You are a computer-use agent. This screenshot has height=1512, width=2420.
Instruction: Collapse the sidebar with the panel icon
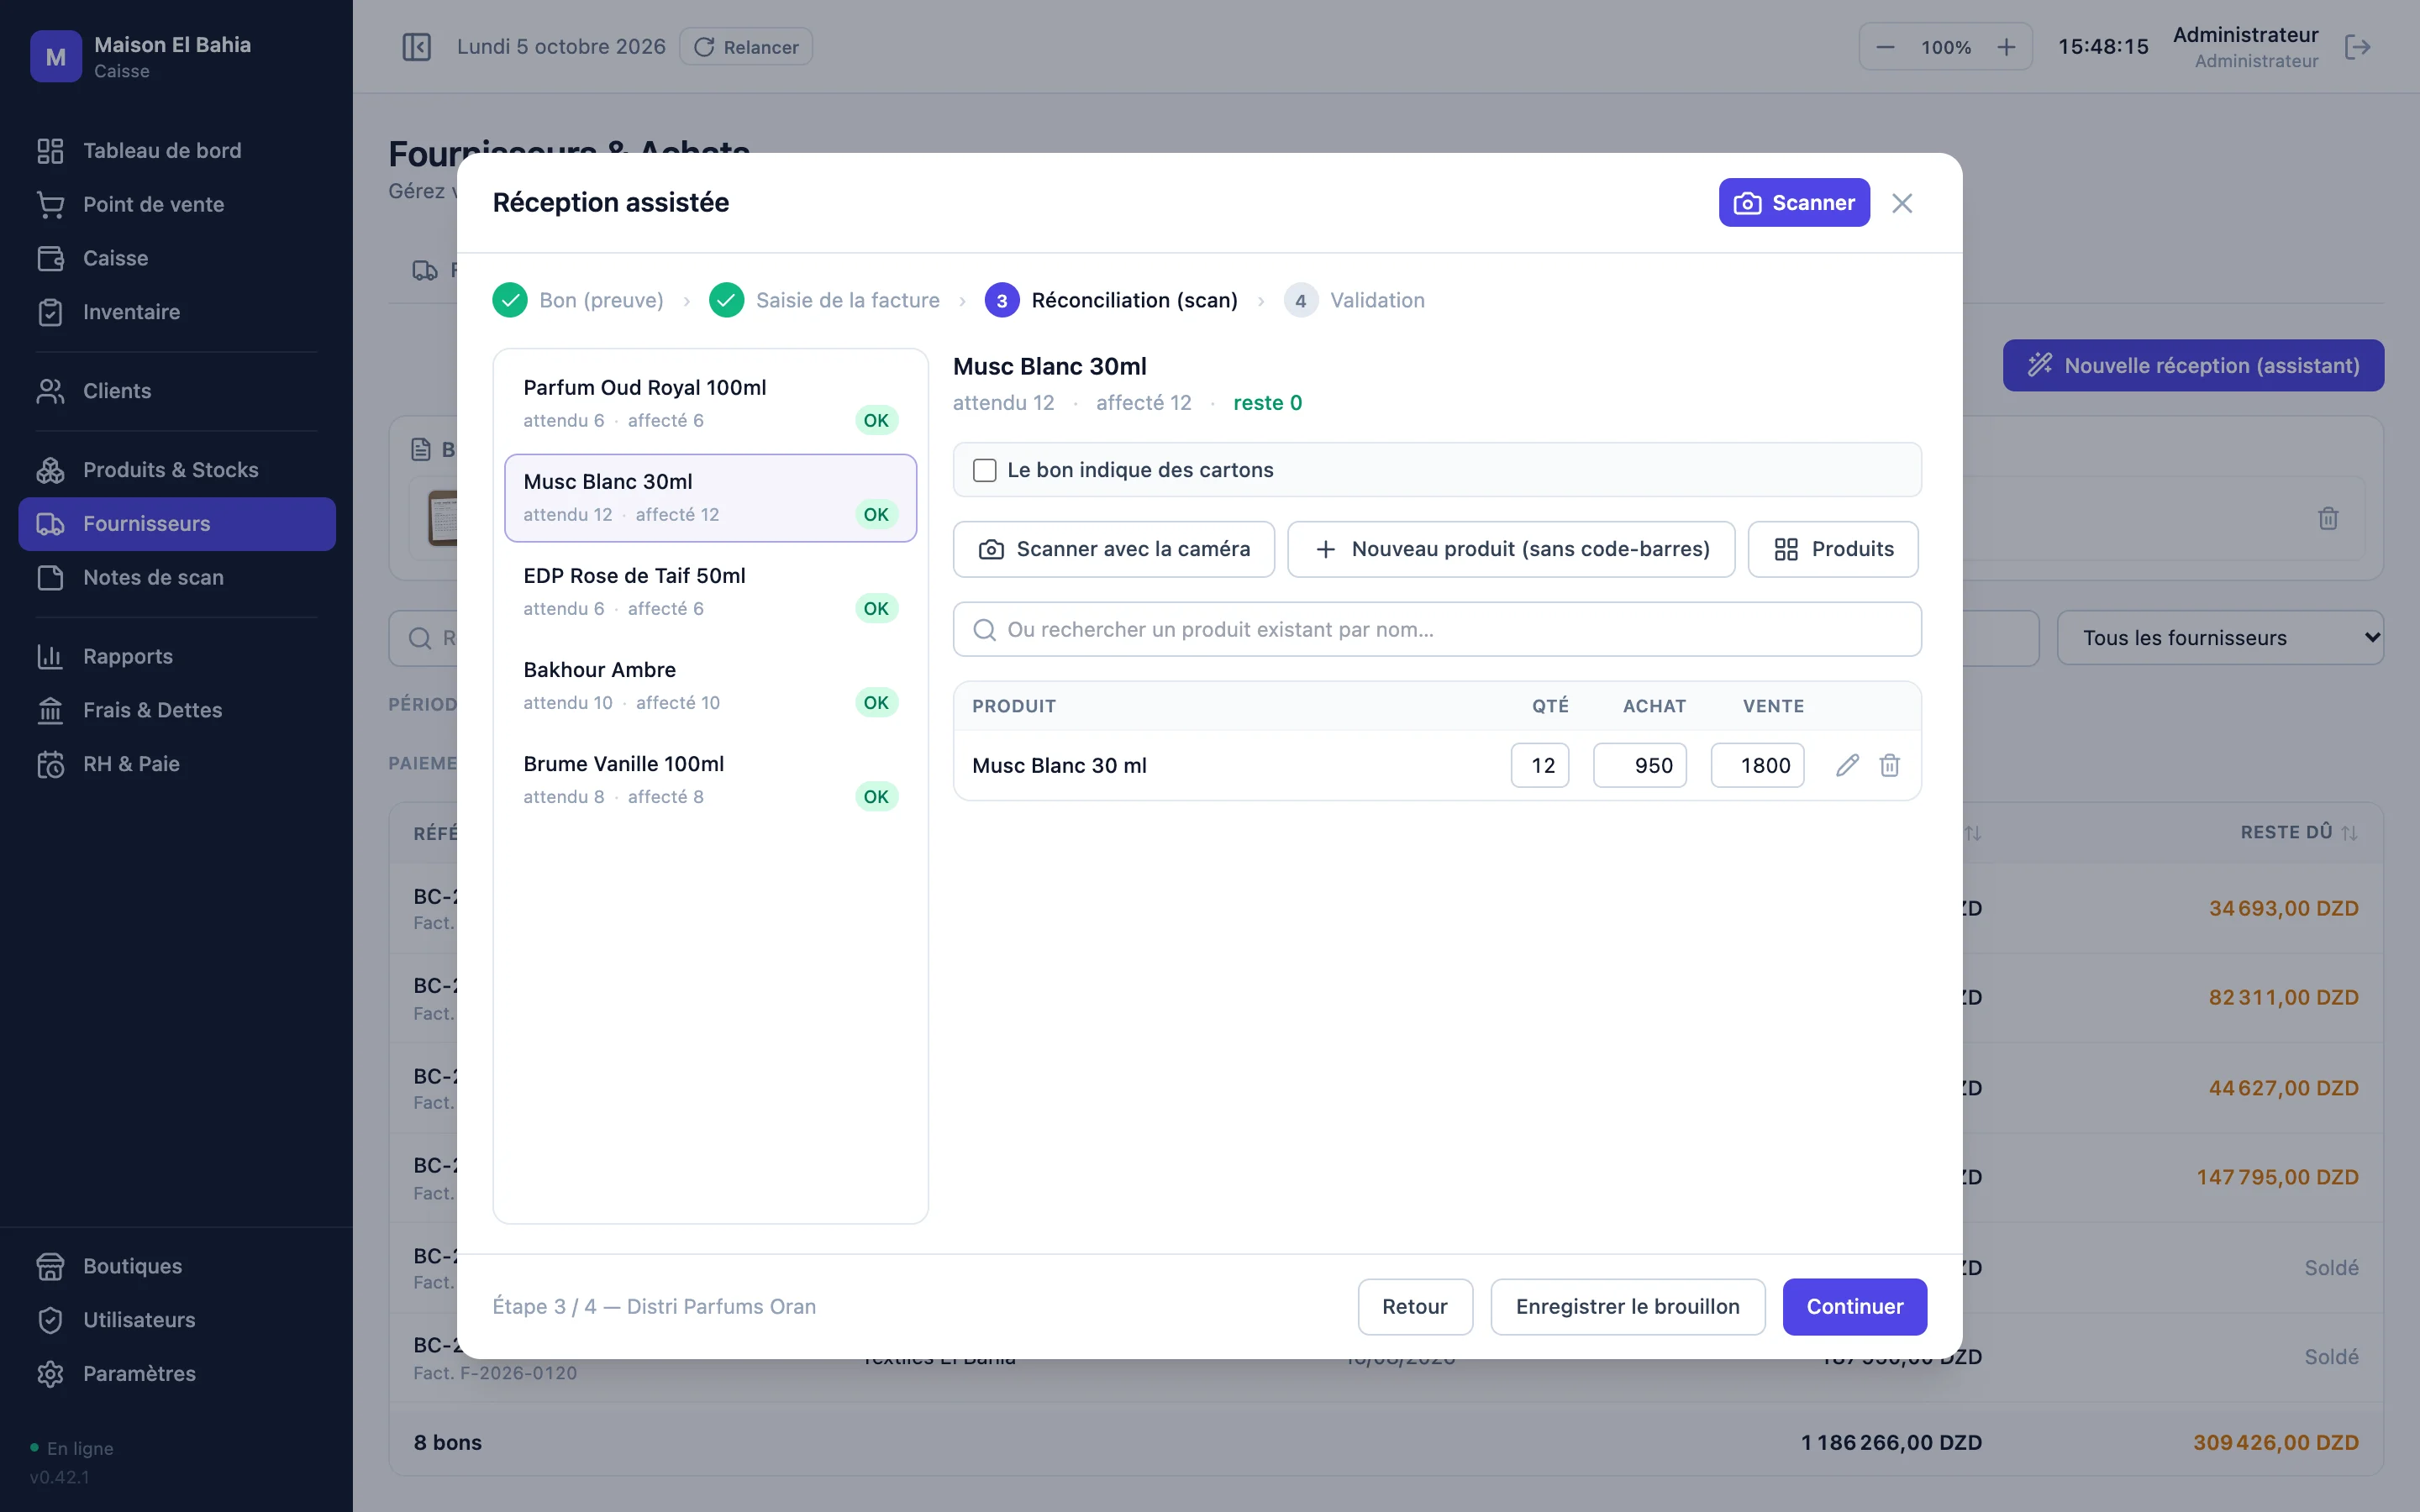point(416,47)
